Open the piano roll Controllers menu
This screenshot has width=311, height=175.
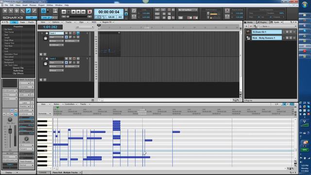point(70,104)
